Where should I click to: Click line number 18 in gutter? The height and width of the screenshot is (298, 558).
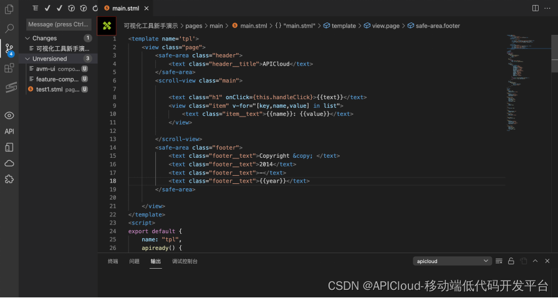113,181
